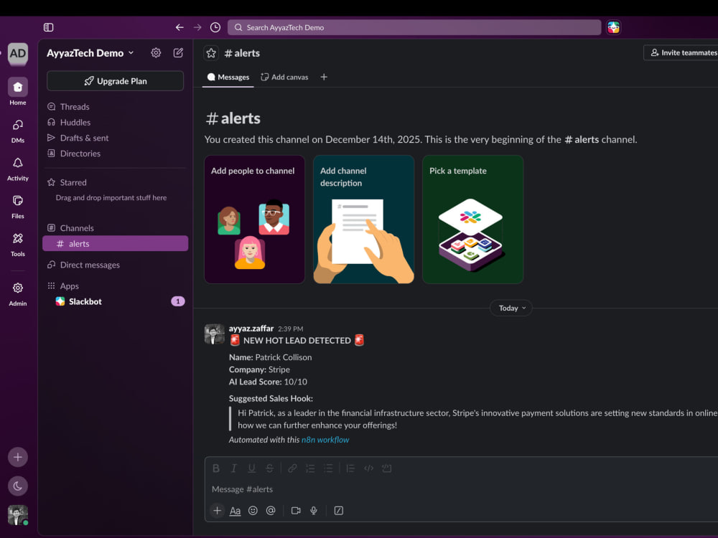The width and height of the screenshot is (718, 538).
Task: Mention someone with the @ icon
Action: (271, 511)
